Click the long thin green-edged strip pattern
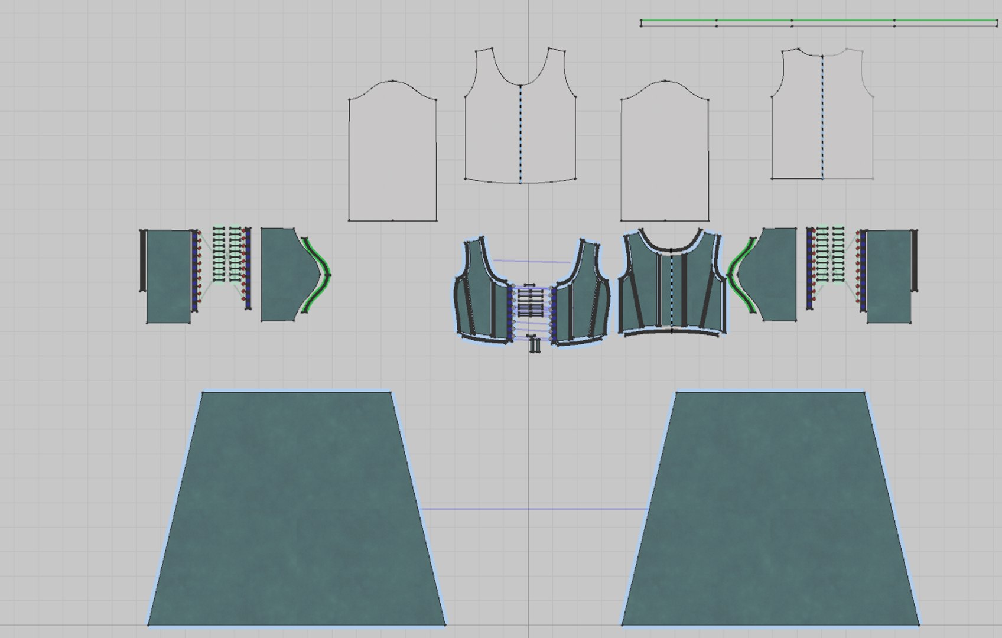Image resolution: width=1002 pixels, height=638 pixels. pyautogui.click(x=818, y=23)
